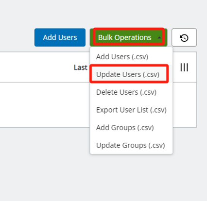Export the user list as CSV
The image size is (207, 202).
tap(131, 110)
